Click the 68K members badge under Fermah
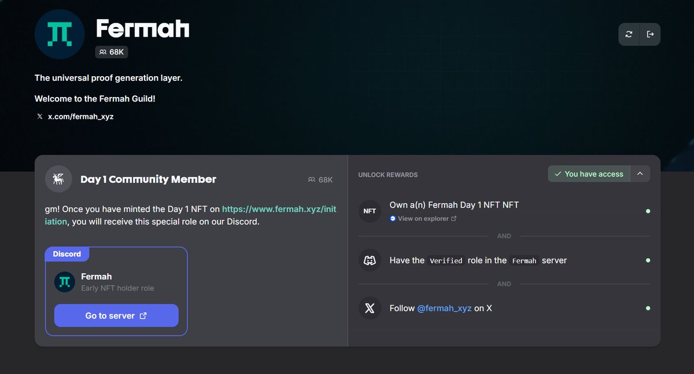This screenshot has height=374, width=694. (x=112, y=52)
